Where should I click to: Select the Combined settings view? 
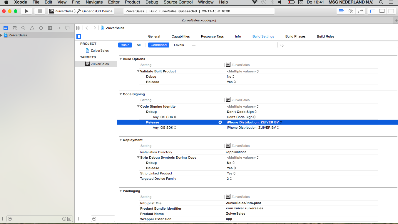point(159,45)
